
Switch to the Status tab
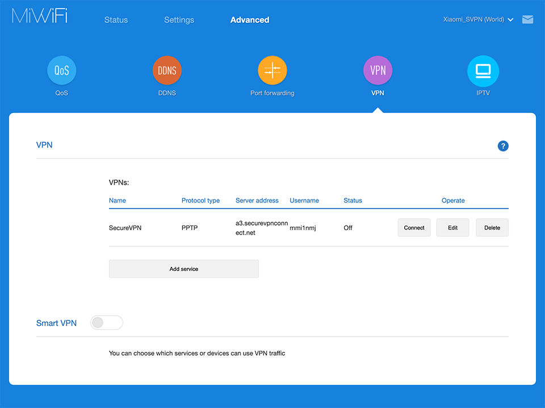pyautogui.click(x=116, y=20)
